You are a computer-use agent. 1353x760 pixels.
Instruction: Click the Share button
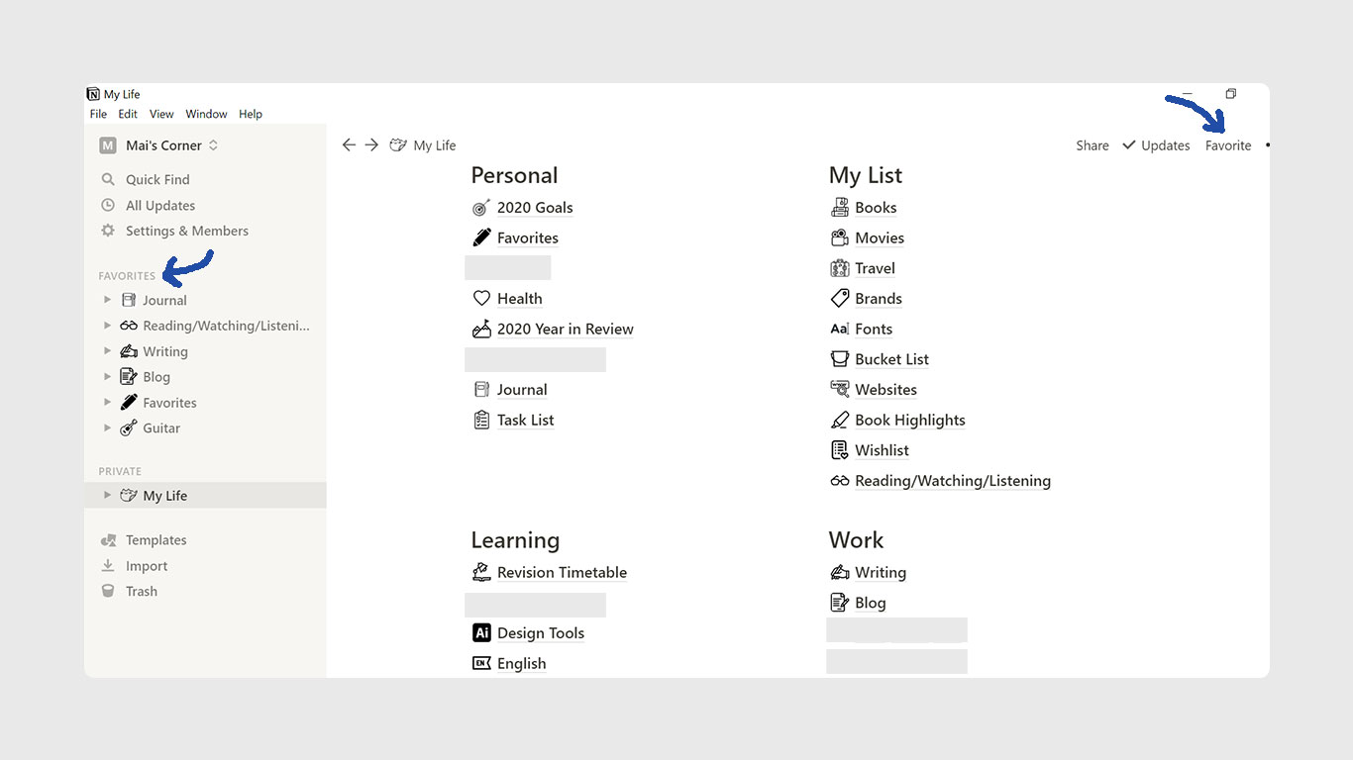tap(1093, 145)
